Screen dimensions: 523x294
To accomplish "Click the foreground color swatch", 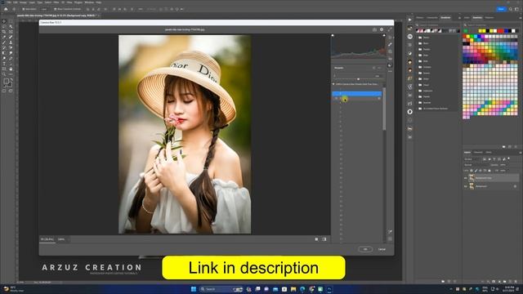I will click(x=6, y=82).
